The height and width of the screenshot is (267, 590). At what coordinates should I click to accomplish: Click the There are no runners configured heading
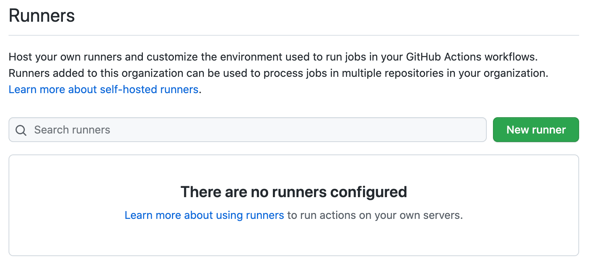293,192
